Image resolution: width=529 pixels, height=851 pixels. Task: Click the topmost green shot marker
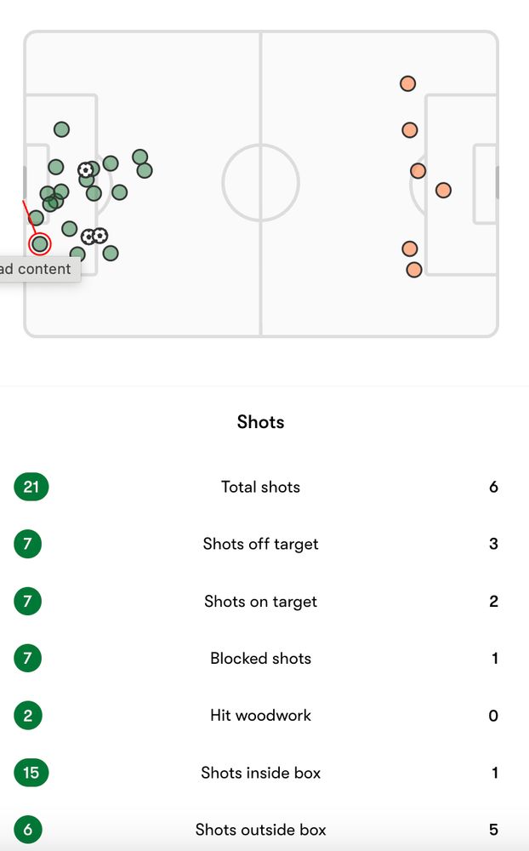coord(61,129)
